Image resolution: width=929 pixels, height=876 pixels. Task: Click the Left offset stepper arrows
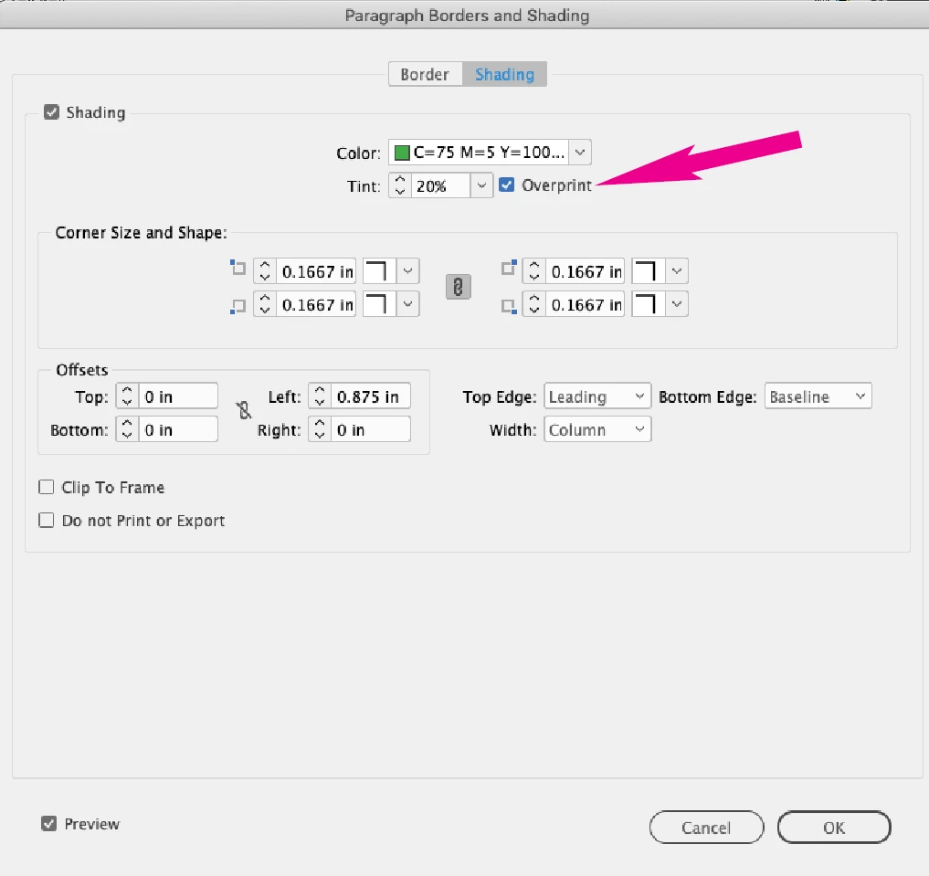pos(320,396)
